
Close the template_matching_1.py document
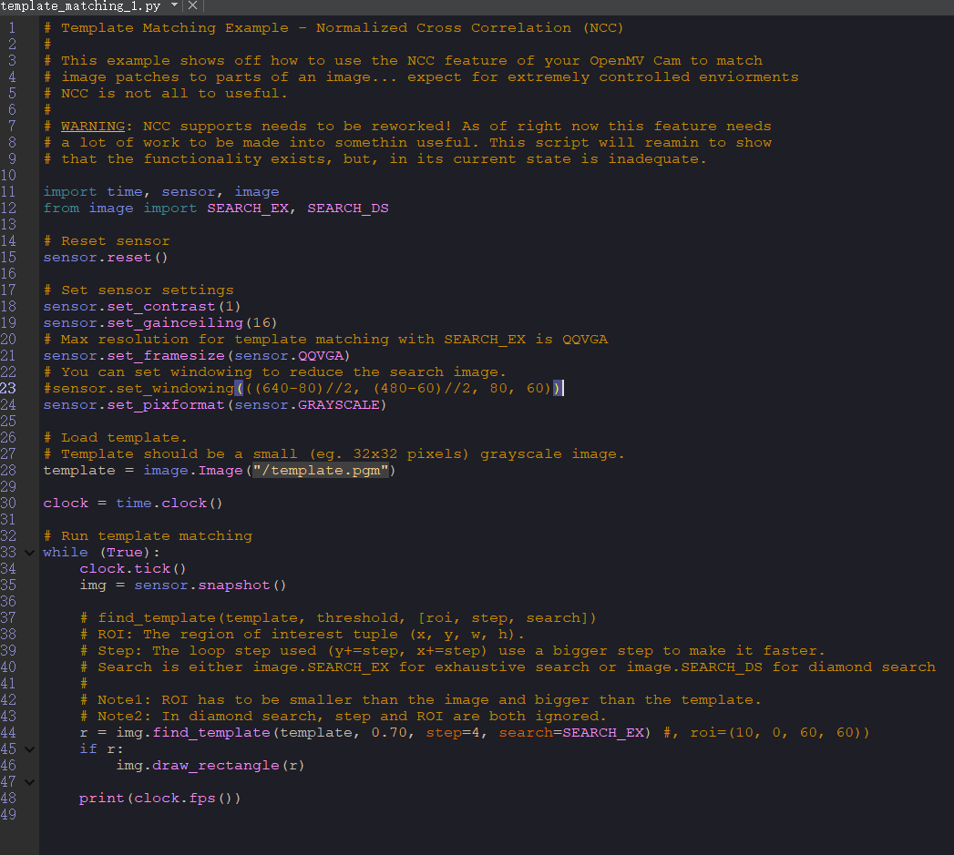(x=193, y=5)
